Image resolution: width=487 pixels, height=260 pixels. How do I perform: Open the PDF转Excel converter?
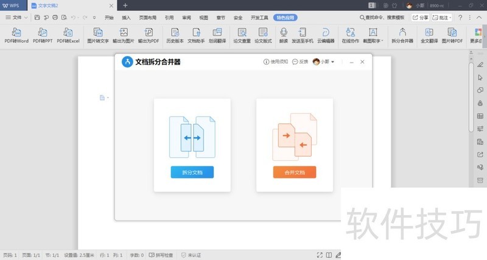pos(68,35)
